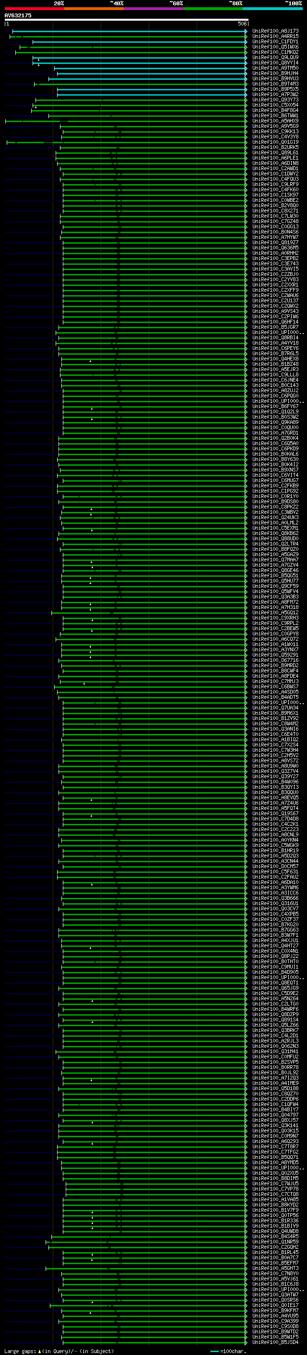The width and height of the screenshot is (307, 1355).
Task: Open the UniRef100_C1FDY1 hit
Action: coord(275,41)
